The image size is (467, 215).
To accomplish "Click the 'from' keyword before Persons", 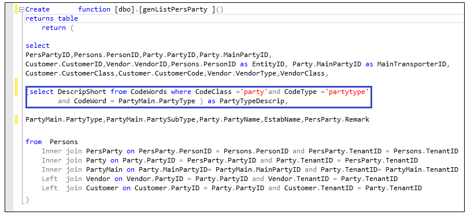I will [34, 142].
